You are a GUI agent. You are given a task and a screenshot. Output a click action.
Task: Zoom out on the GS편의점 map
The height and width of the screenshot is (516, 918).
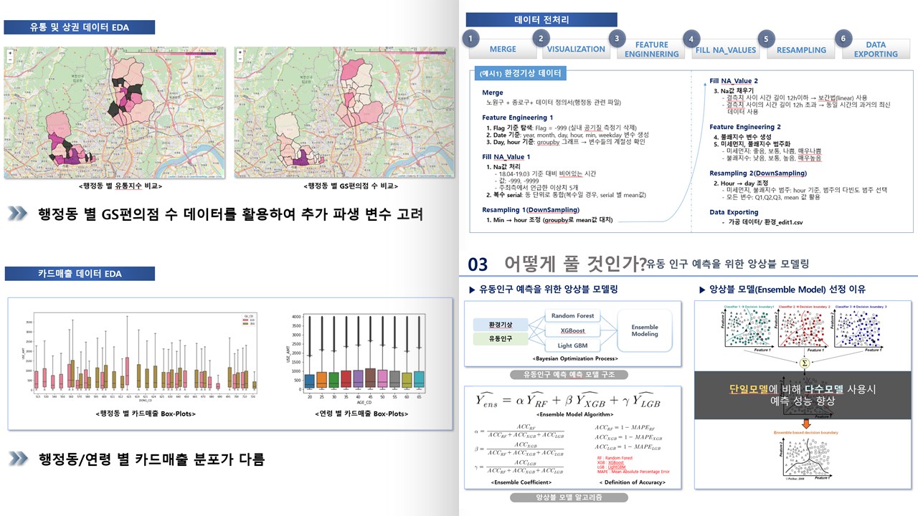click(x=239, y=61)
